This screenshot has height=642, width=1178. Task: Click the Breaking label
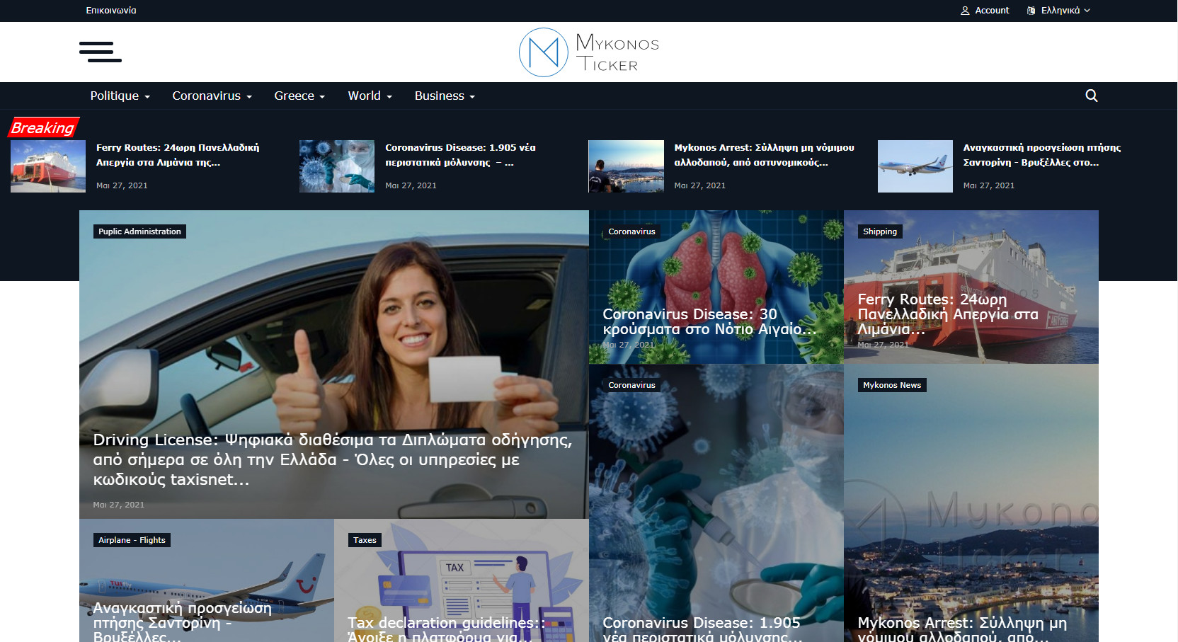(x=43, y=127)
